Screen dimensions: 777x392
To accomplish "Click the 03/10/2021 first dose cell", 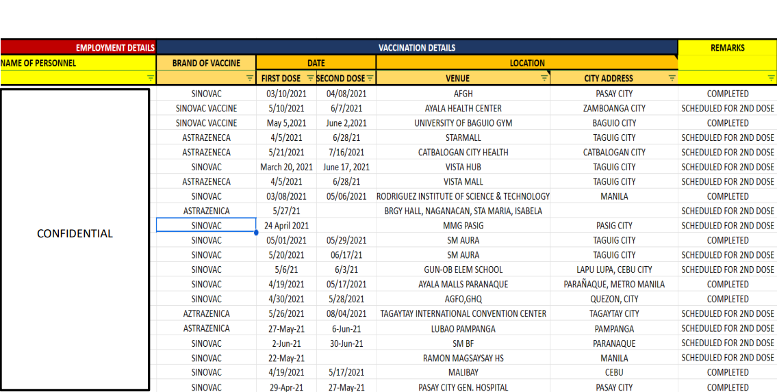I will pyautogui.click(x=286, y=94).
